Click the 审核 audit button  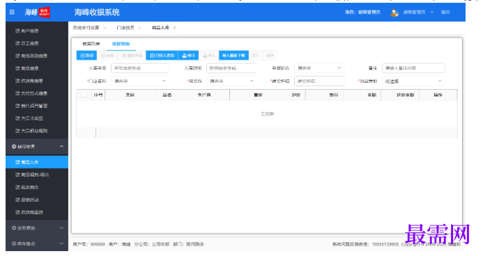[x=107, y=56]
